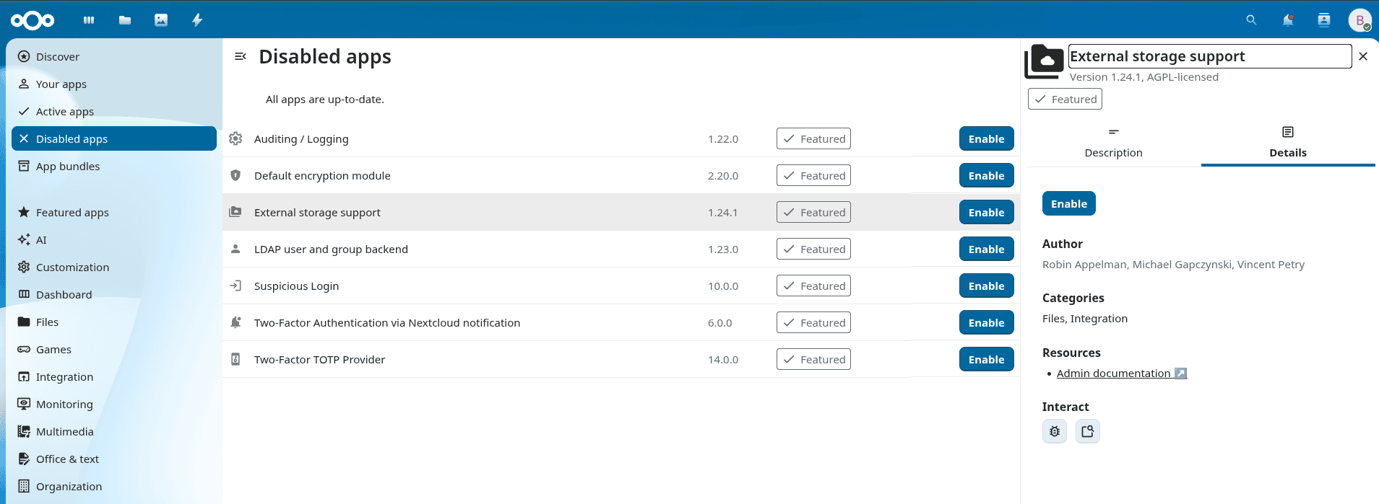This screenshot has height=504, width=1379.
Task: Switch to the Details tab
Action: point(1287,142)
